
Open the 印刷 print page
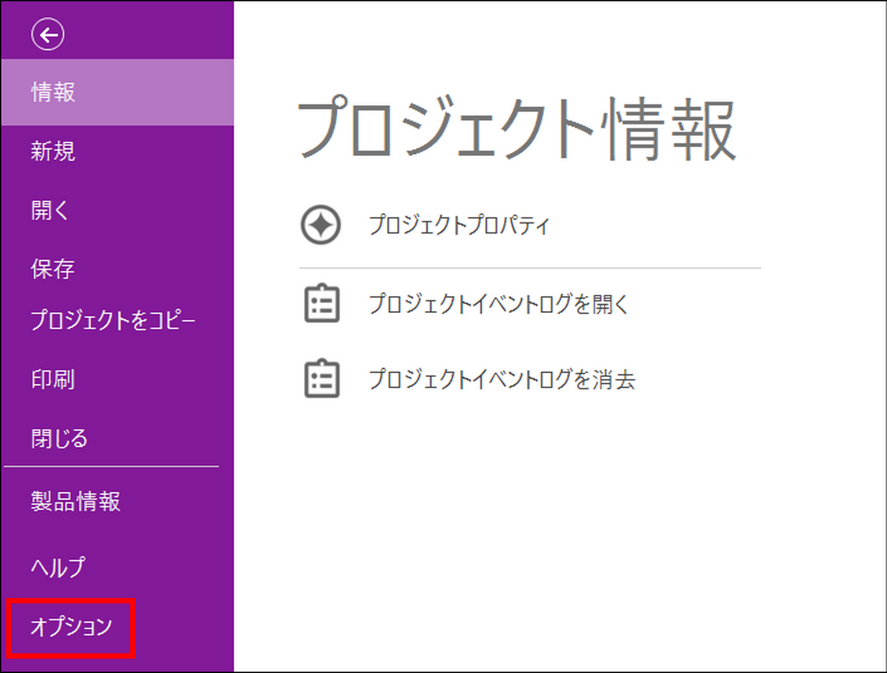[53, 379]
